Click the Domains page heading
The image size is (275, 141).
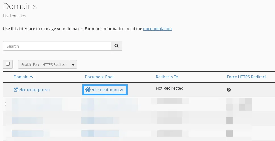pyautogui.click(x=20, y=6)
